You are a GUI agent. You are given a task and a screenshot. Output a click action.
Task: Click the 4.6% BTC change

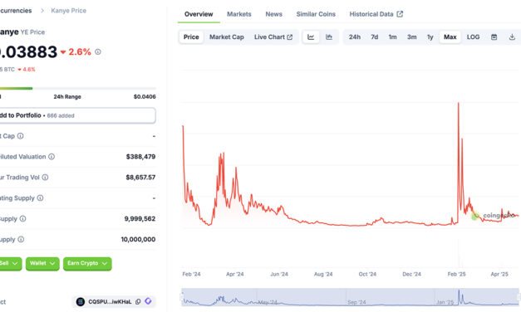tap(27, 70)
